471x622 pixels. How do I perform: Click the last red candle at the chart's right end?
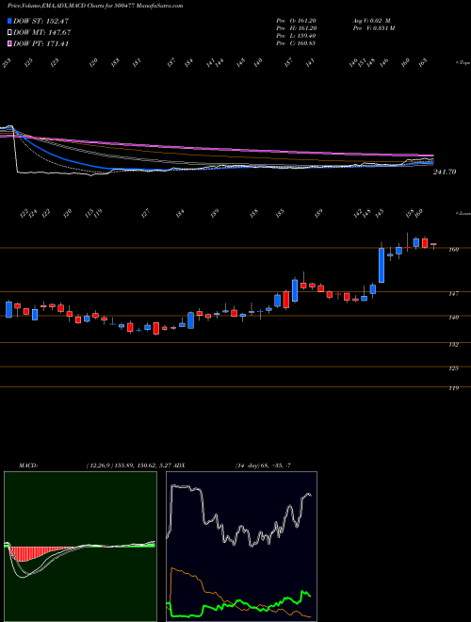click(x=433, y=245)
